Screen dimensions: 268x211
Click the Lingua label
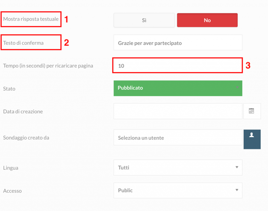(11, 168)
